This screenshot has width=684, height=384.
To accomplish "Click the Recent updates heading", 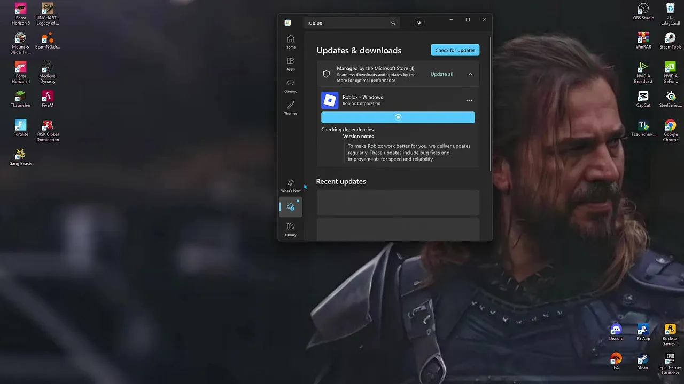I will [341, 181].
